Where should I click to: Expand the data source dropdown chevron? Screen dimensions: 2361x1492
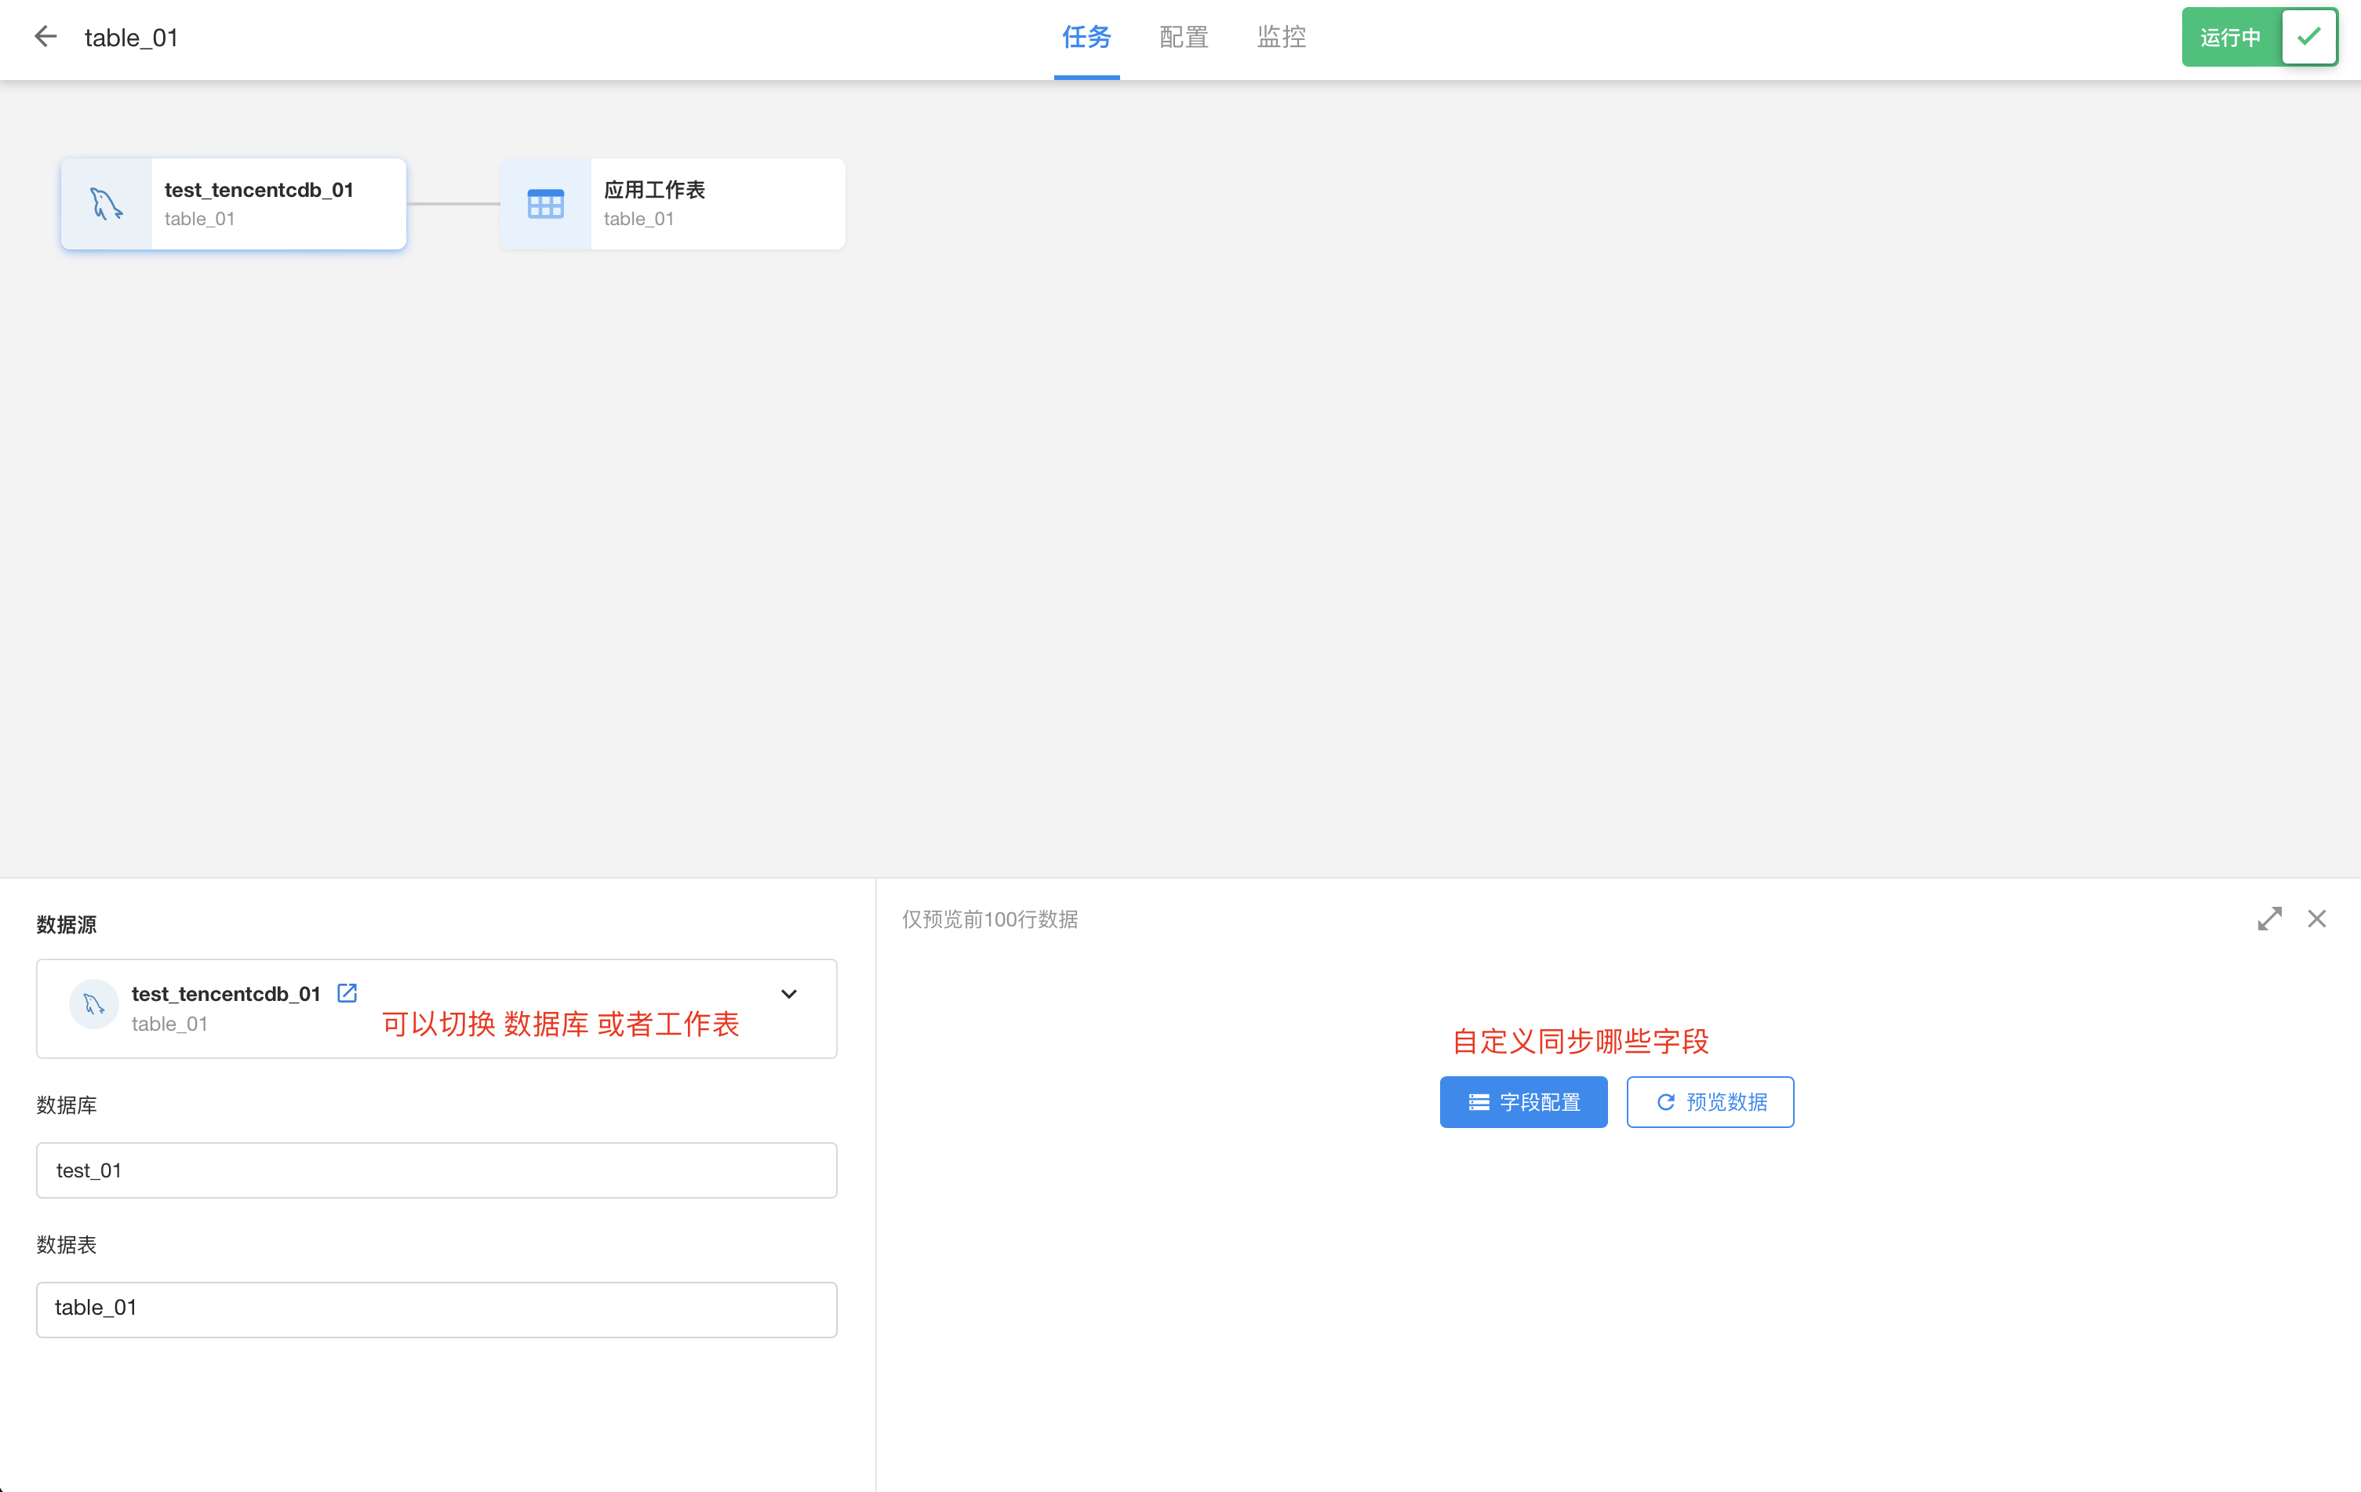(788, 994)
